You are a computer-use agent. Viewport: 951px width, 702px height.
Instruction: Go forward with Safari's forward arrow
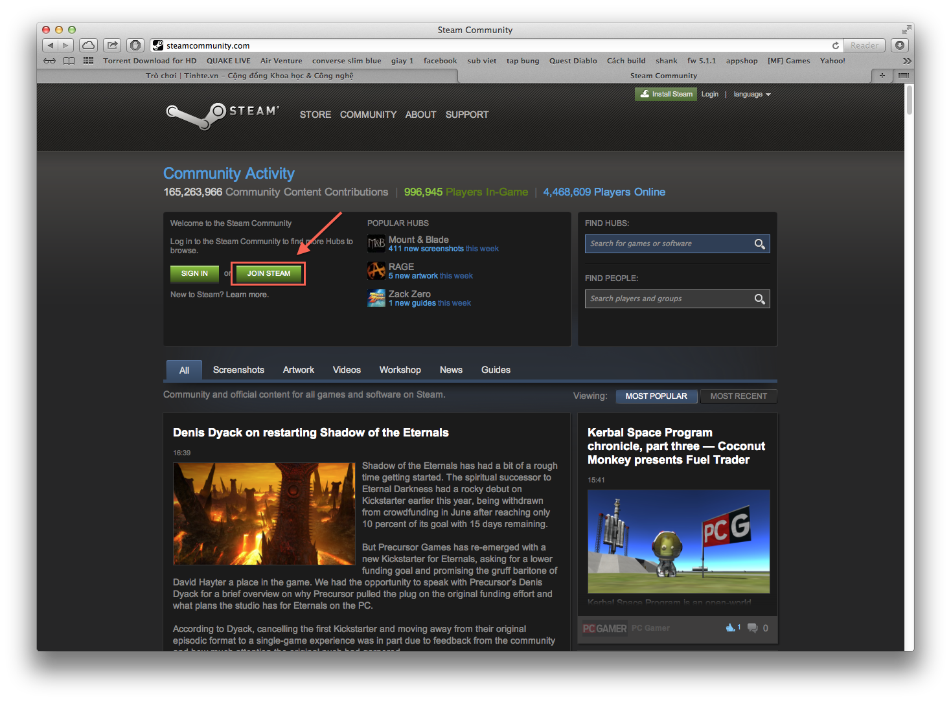[65, 45]
